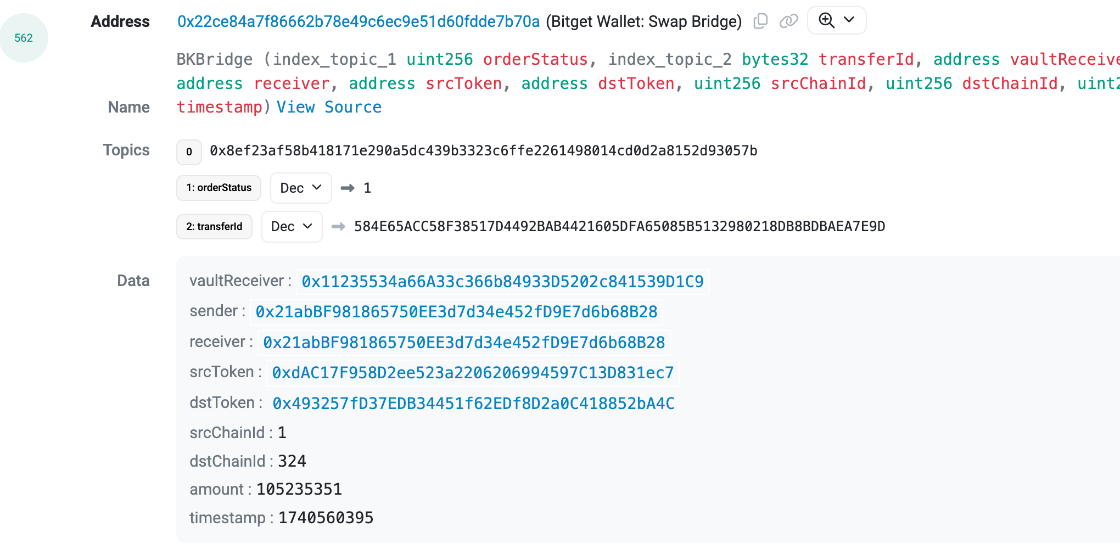Click the 1: orderStatus topic label
1120x560 pixels.
(219, 188)
